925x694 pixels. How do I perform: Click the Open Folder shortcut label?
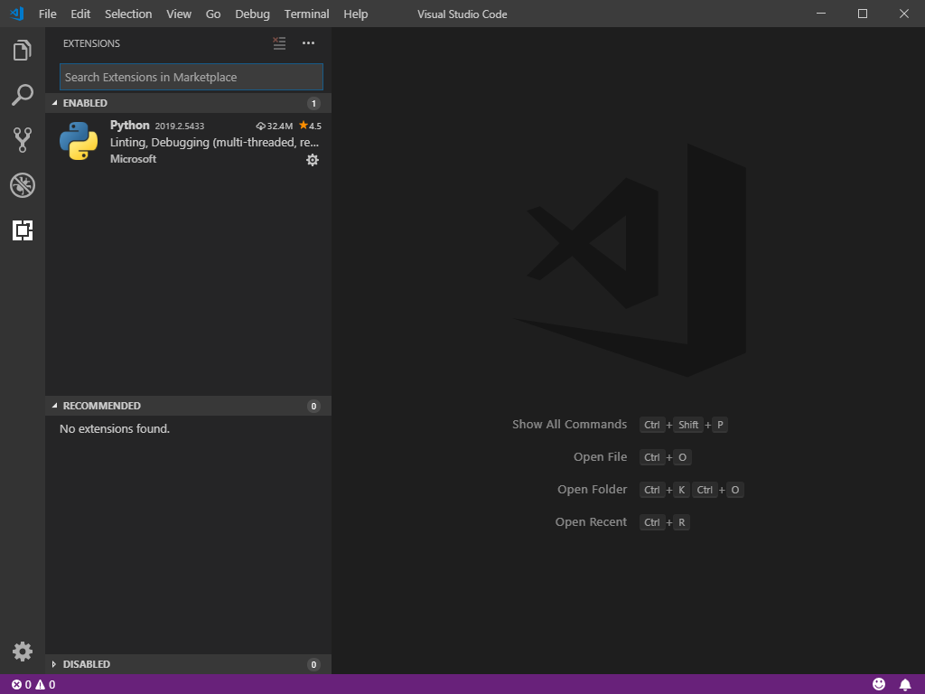pyautogui.click(x=593, y=489)
